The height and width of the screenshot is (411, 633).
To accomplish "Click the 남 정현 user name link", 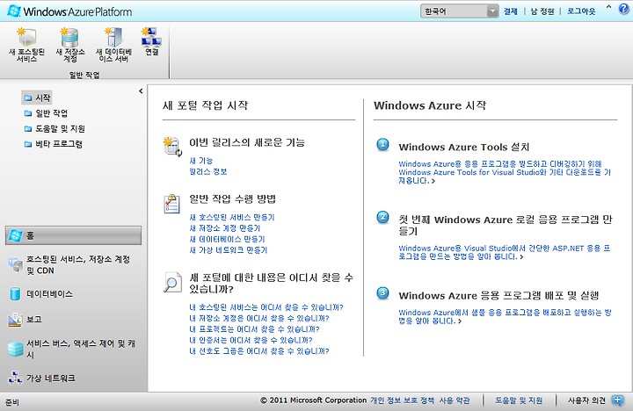I will tap(542, 11).
